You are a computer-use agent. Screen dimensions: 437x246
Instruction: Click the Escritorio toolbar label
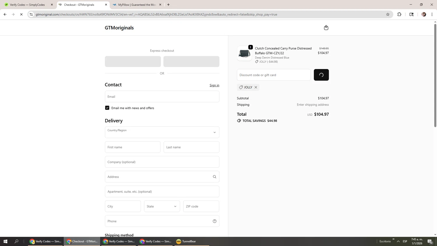coord(385,241)
